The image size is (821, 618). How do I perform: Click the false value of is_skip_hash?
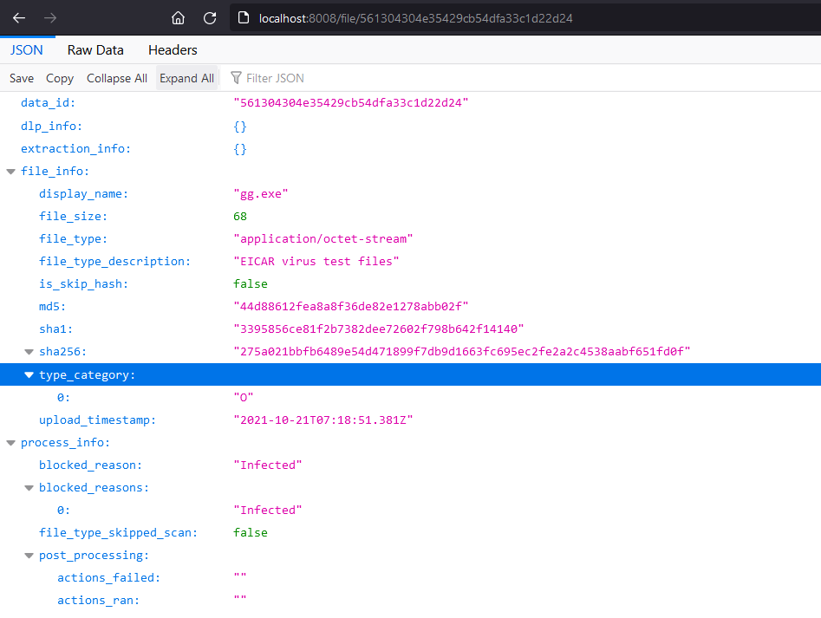(x=251, y=284)
